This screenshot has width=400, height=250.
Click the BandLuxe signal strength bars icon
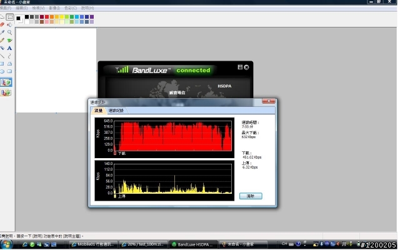click(122, 69)
